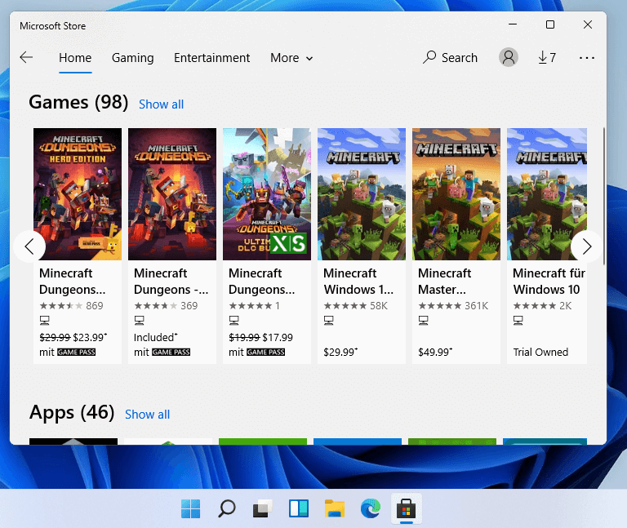Open the Minecraft Master Collection tile

click(456, 246)
